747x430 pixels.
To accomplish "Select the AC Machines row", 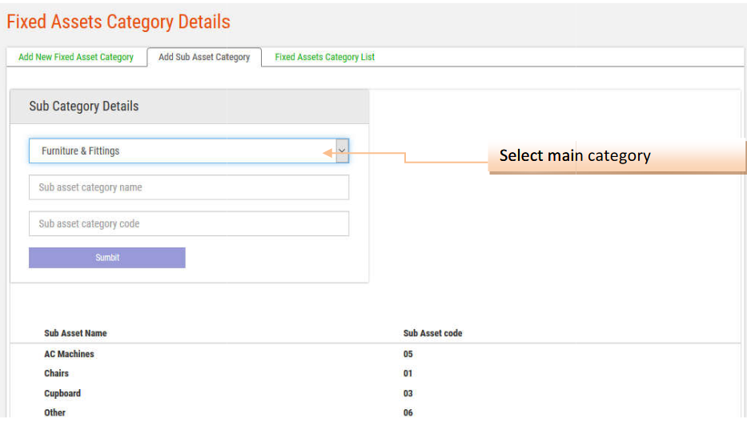I will click(69, 354).
